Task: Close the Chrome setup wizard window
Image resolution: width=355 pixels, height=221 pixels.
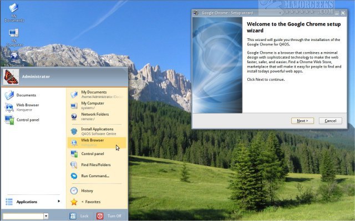Action: (x=343, y=13)
